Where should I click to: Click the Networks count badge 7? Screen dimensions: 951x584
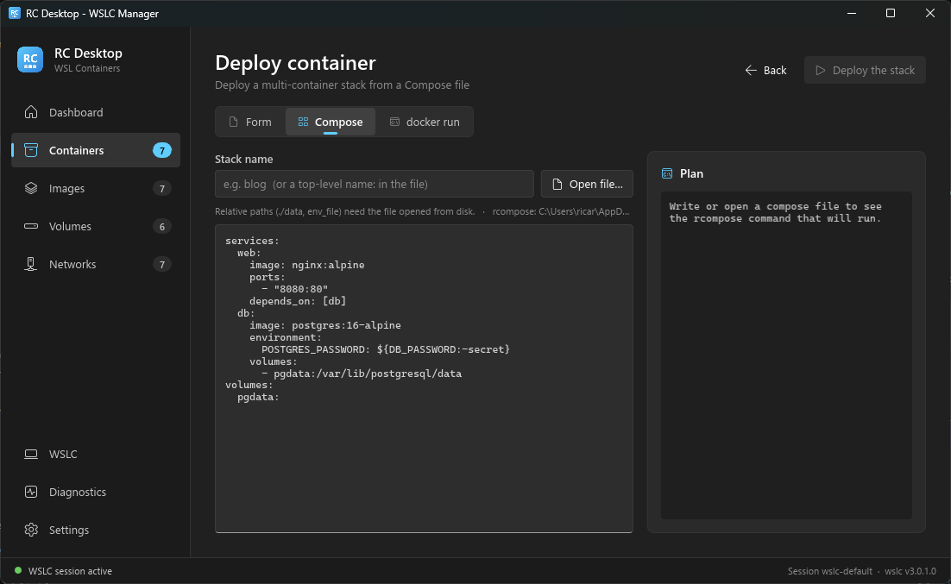point(162,265)
